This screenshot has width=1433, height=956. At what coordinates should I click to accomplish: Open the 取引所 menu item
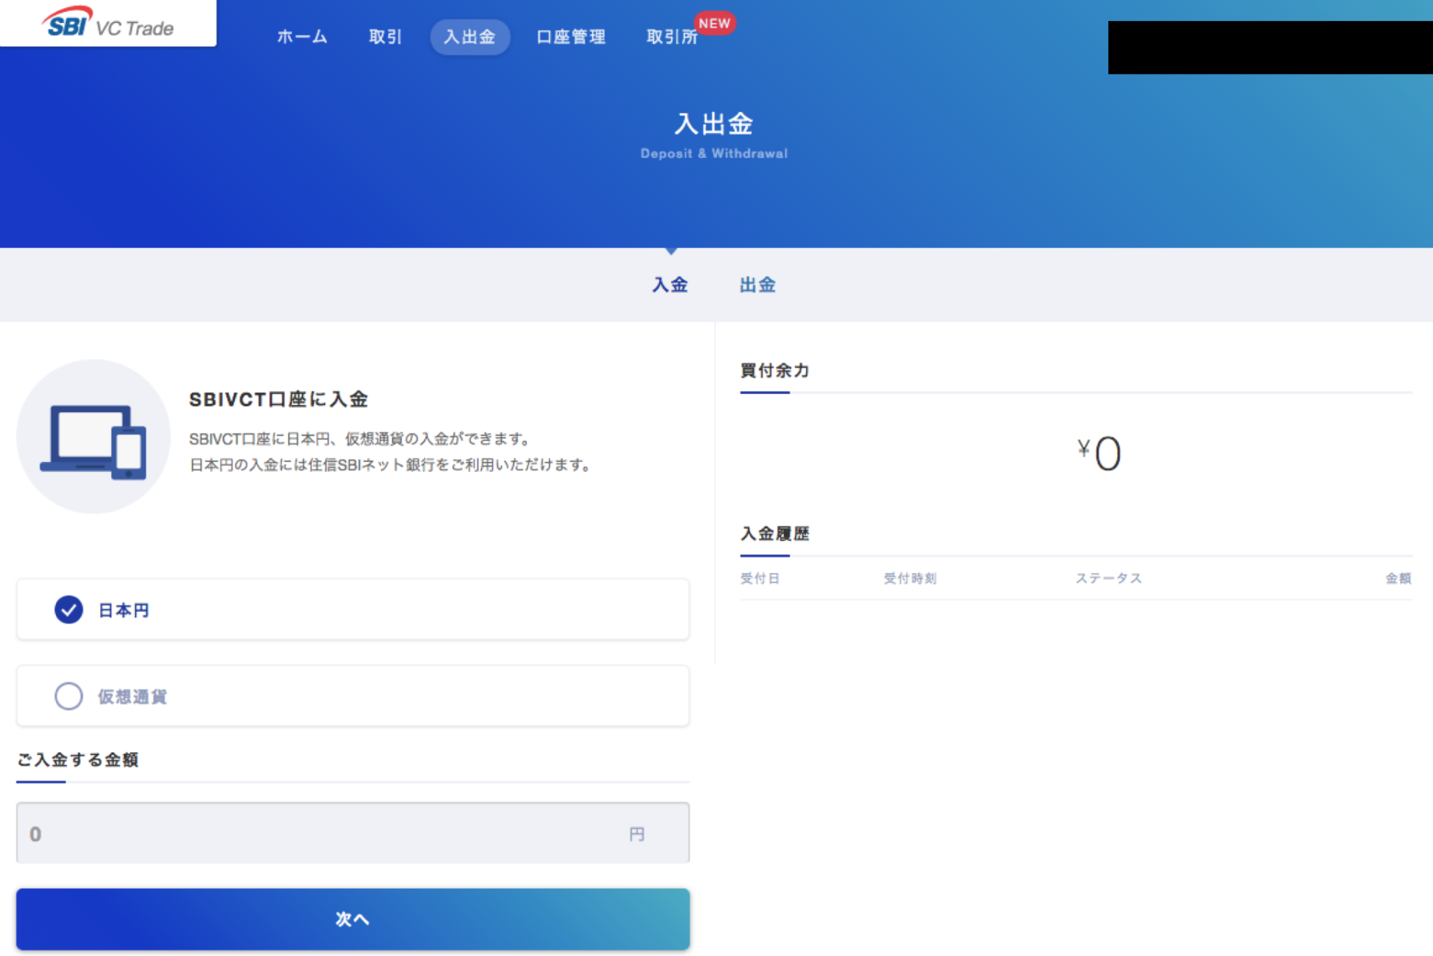672,37
